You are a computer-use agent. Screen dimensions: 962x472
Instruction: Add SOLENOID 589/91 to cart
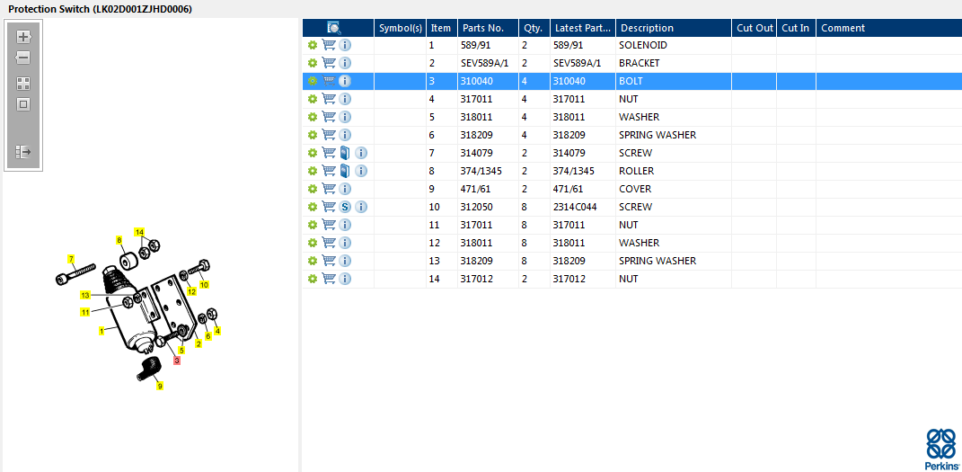coord(329,45)
